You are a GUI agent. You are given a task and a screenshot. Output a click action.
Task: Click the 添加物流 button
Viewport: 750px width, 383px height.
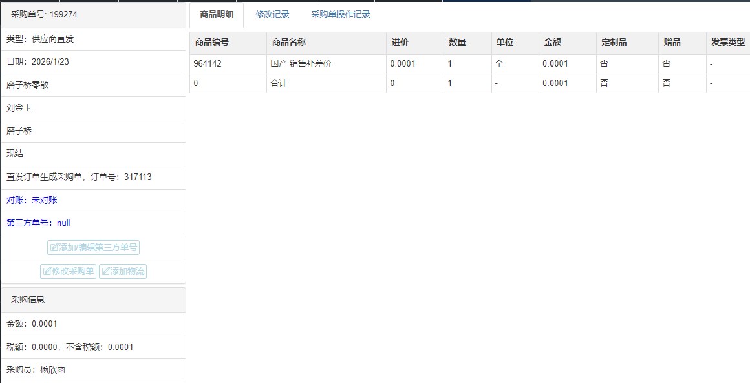coord(123,271)
